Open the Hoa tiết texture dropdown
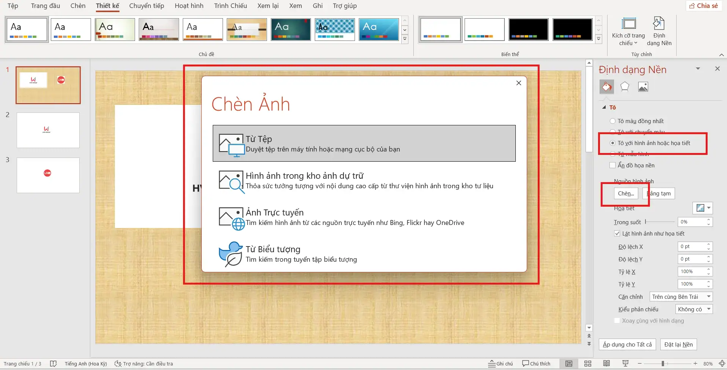This screenshot has height=370, width=727. (702, 208)
